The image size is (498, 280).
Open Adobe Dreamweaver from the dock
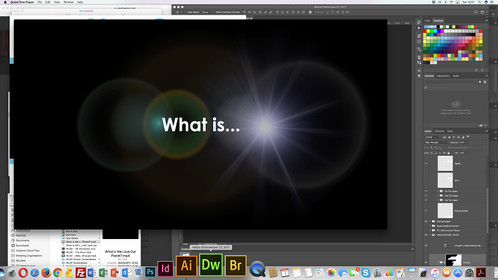pyautogui.click(x=211, y=265)
